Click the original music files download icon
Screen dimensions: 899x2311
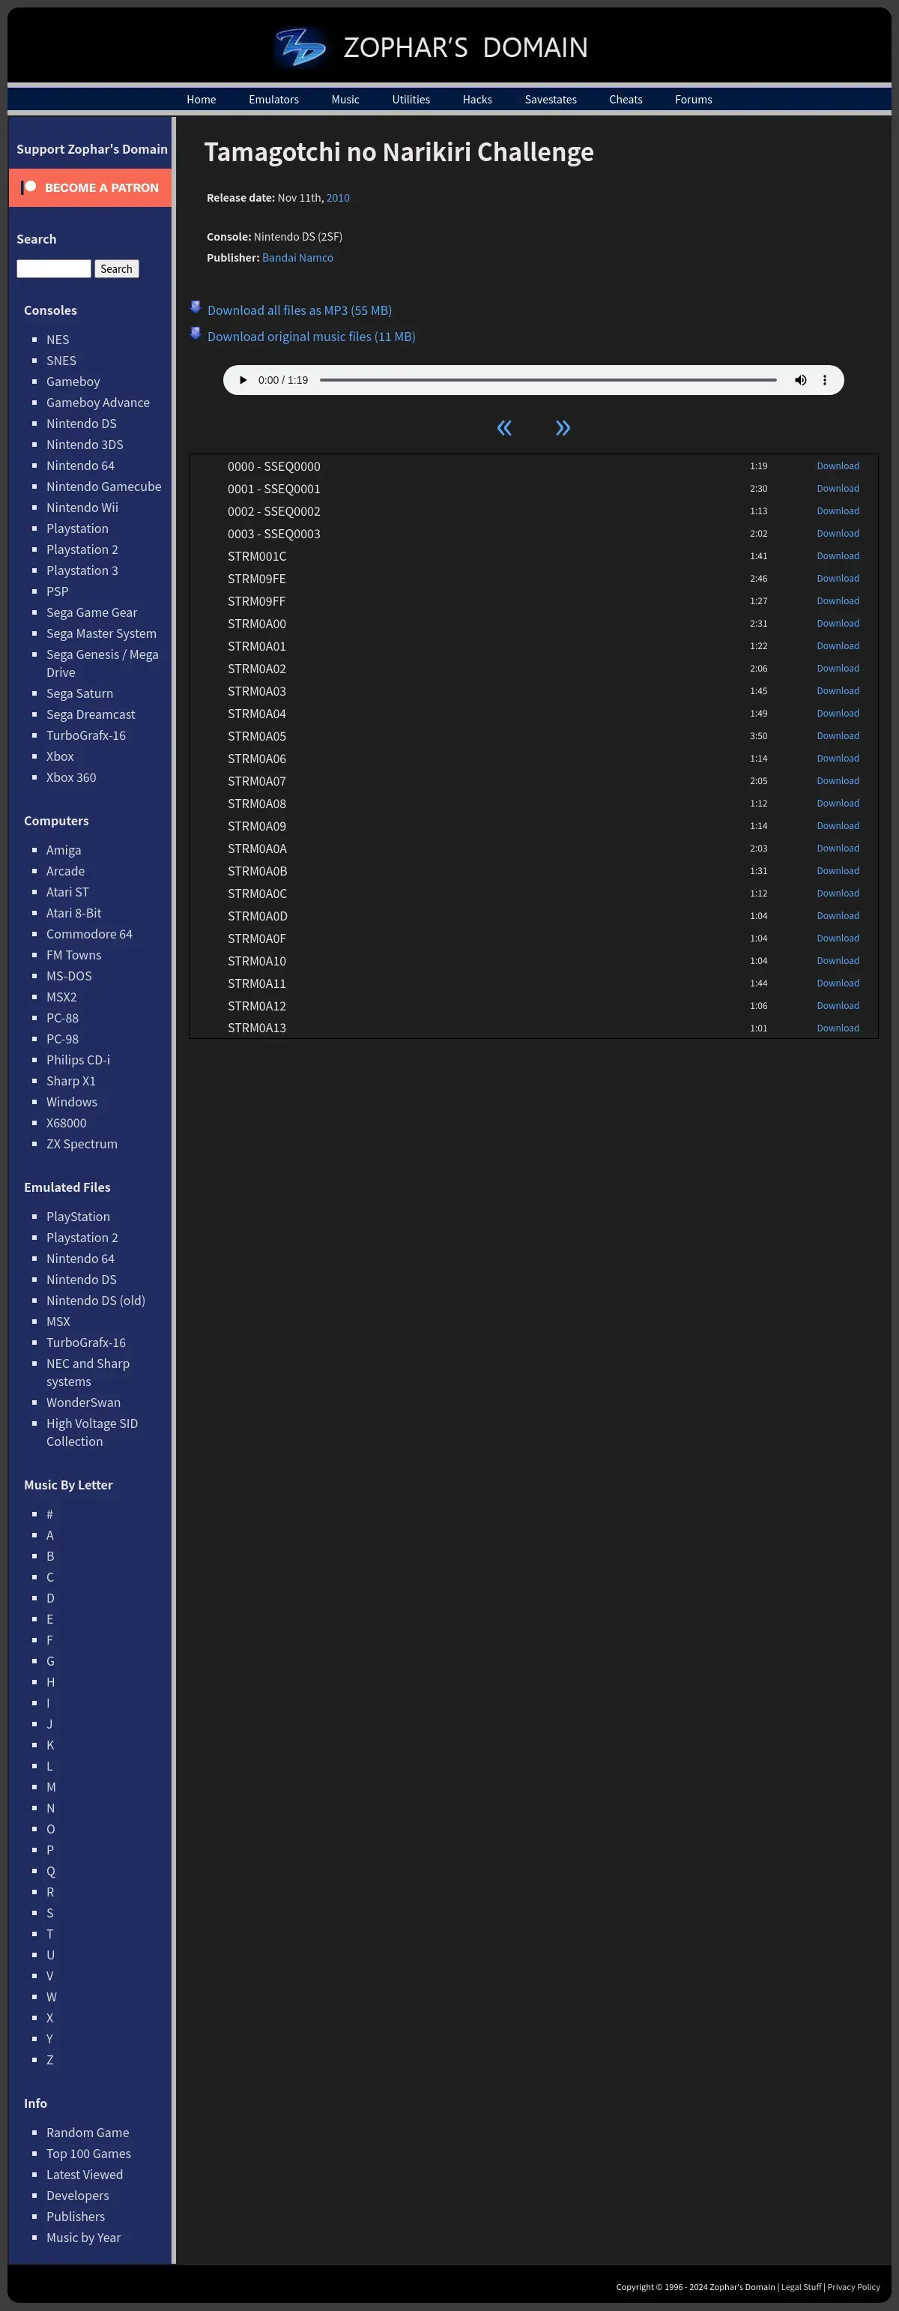pos(196,334)
